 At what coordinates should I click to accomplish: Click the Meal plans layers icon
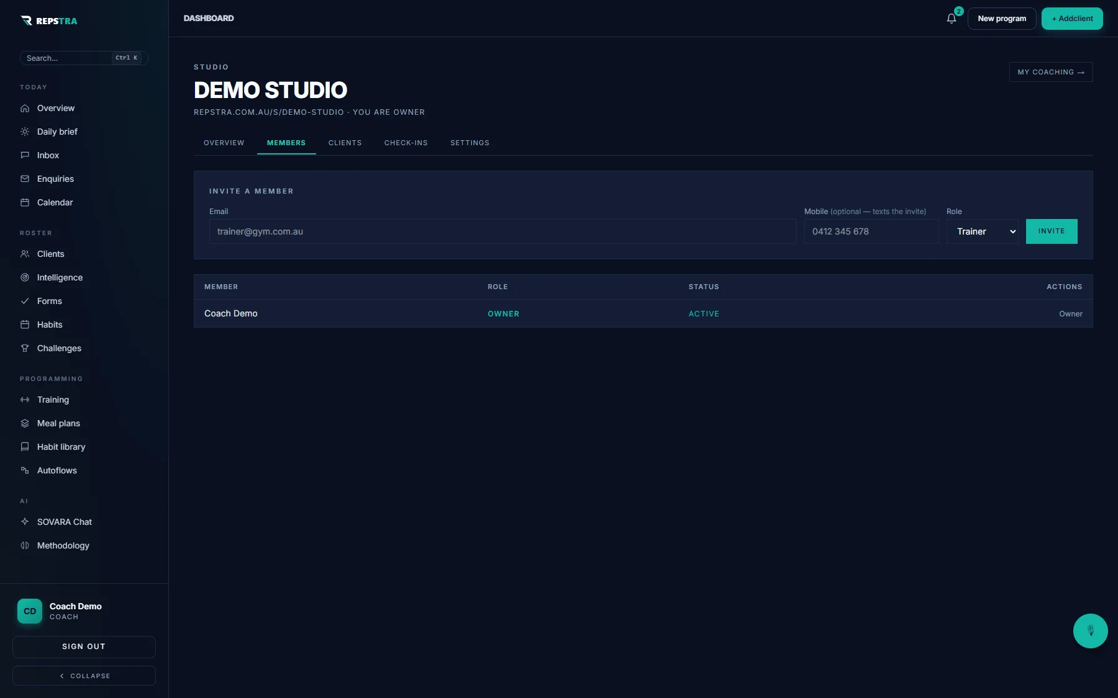pos(25,423)
